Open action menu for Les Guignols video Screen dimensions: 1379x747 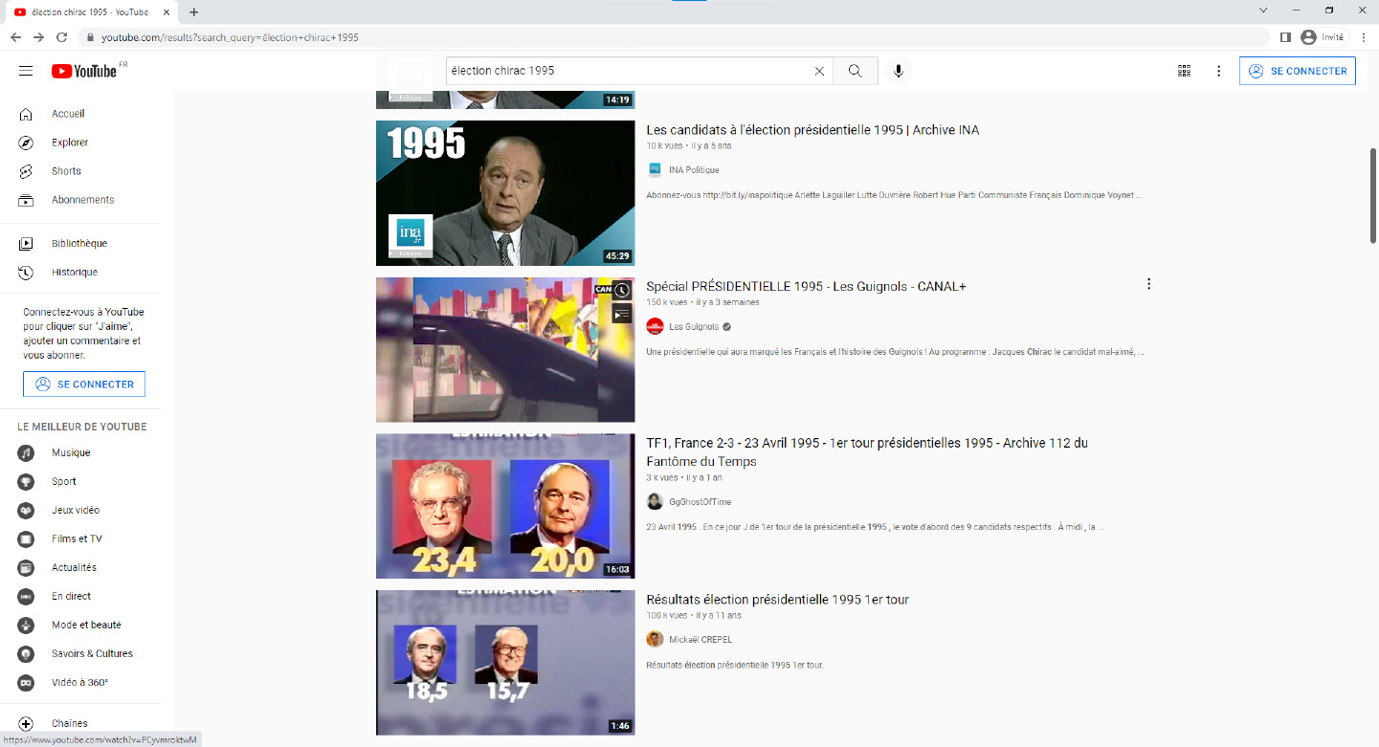tap(1148, 284)
